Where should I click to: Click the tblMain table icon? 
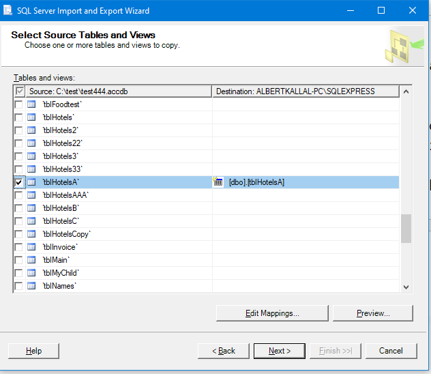pyautogui.click(x=31, y=260)
